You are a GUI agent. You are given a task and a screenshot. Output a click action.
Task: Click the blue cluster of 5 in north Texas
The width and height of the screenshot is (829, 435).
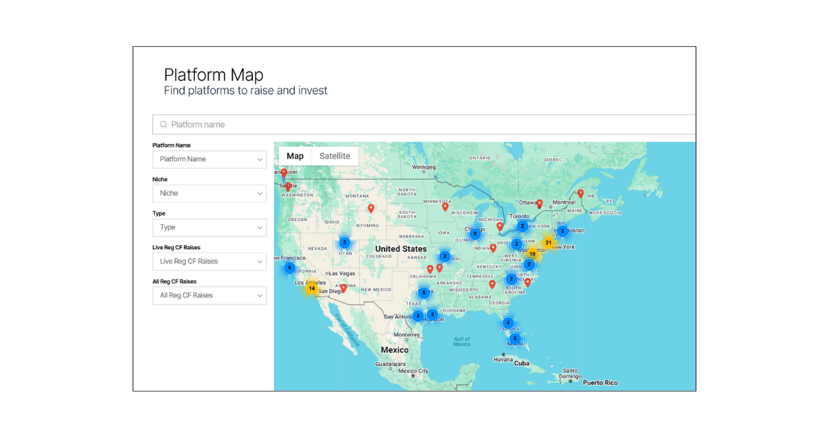(424, 293)
